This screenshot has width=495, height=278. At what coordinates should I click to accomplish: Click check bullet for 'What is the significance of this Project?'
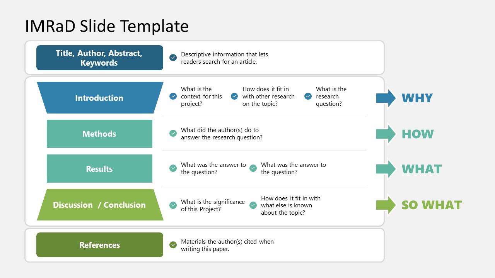click(x=173, y=205)
